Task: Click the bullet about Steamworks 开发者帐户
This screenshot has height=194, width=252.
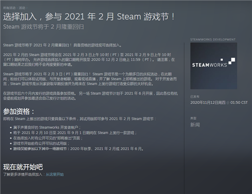Action: 47,127
